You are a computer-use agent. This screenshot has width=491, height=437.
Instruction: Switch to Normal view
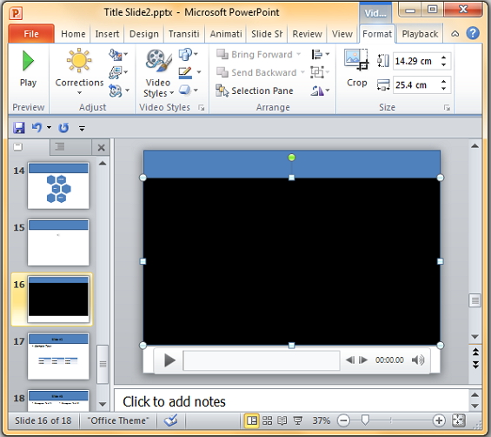pyautogui.click(x=252, y=420)
